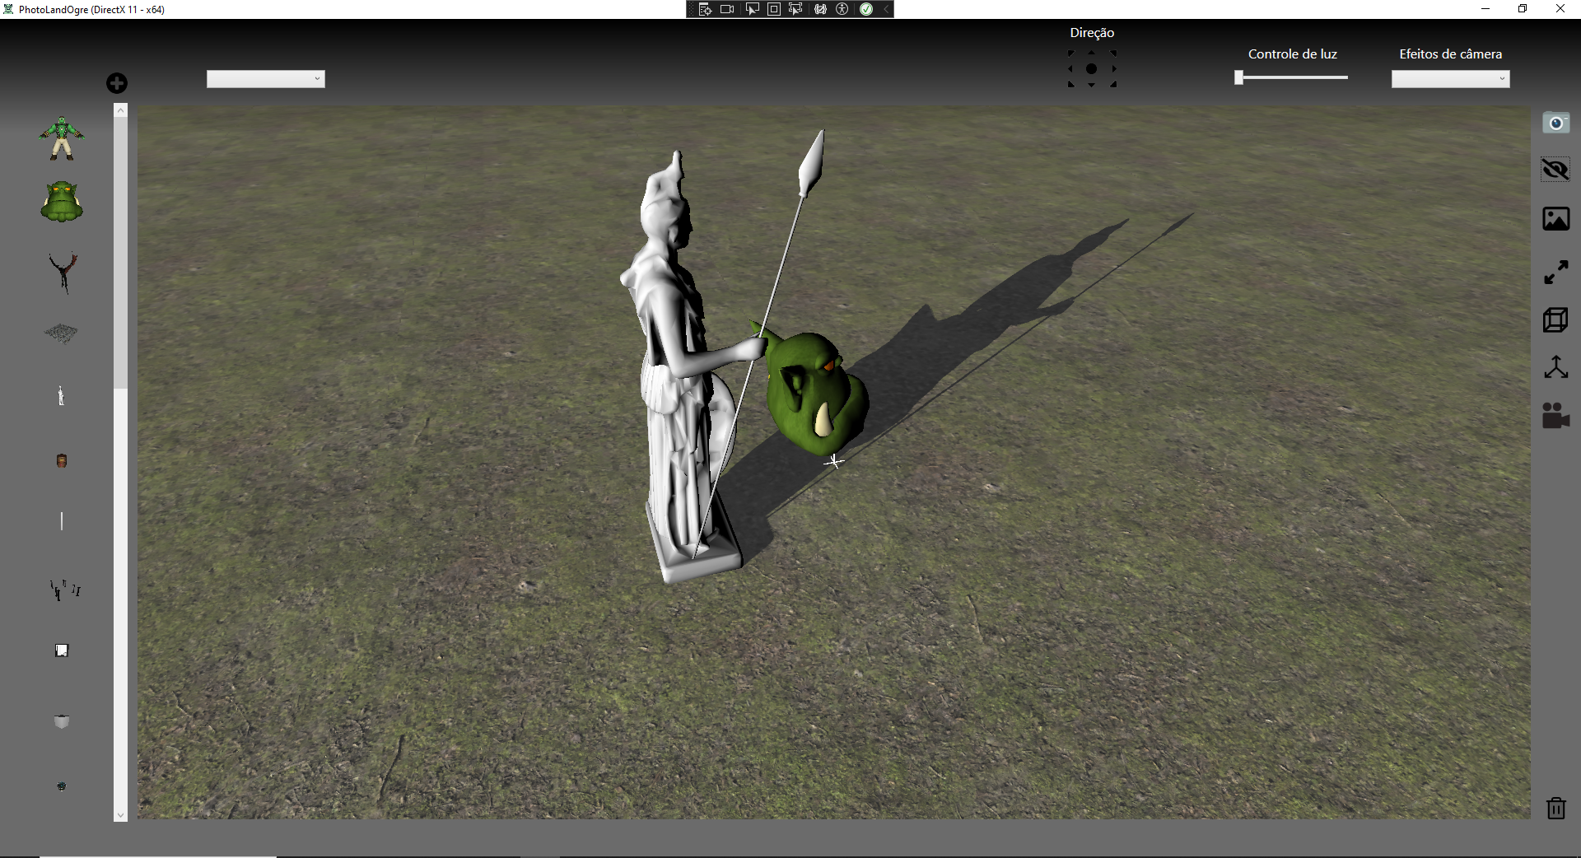The image size is (1581, 858).
Task: Move light direction up
Action: click(1092, 54)
